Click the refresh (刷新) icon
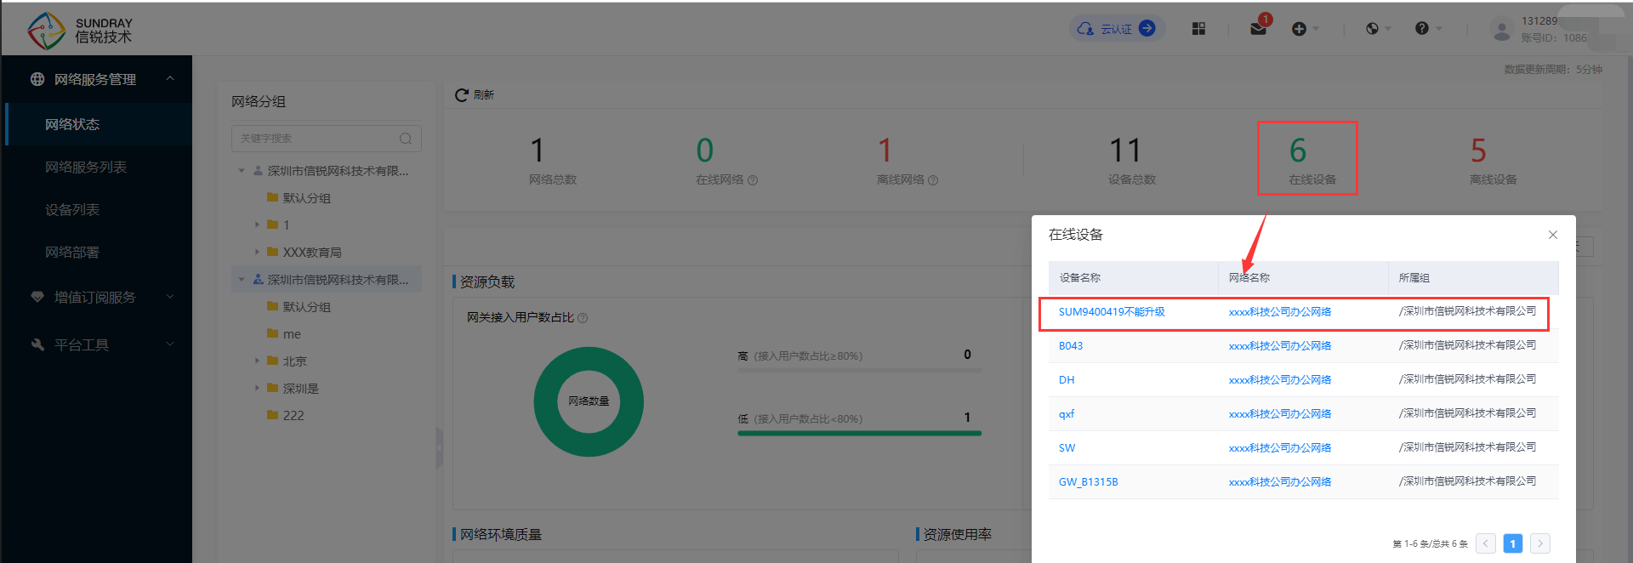The height and width of the screenshot is (563, 1633). 462,95
